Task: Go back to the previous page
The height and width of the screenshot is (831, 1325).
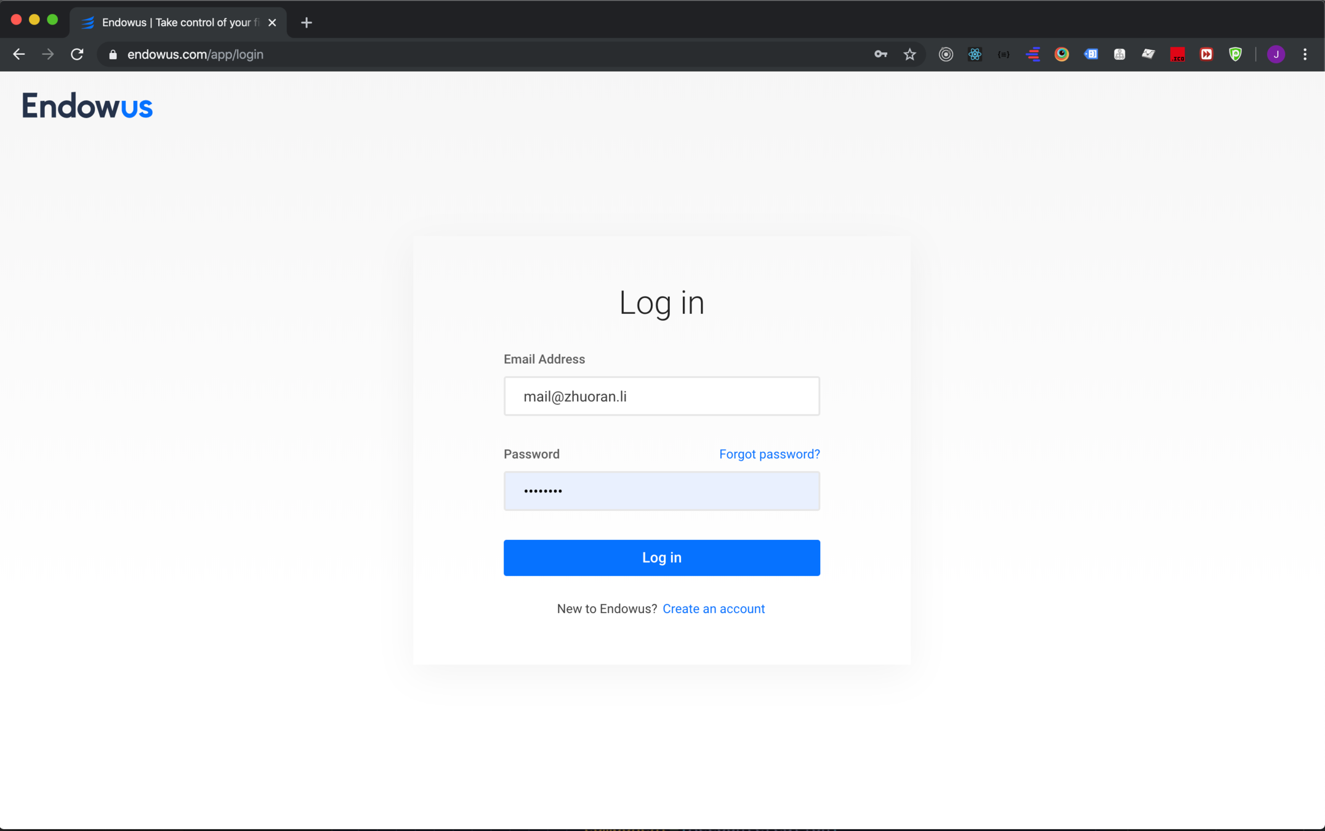Action: click(19, 55)
